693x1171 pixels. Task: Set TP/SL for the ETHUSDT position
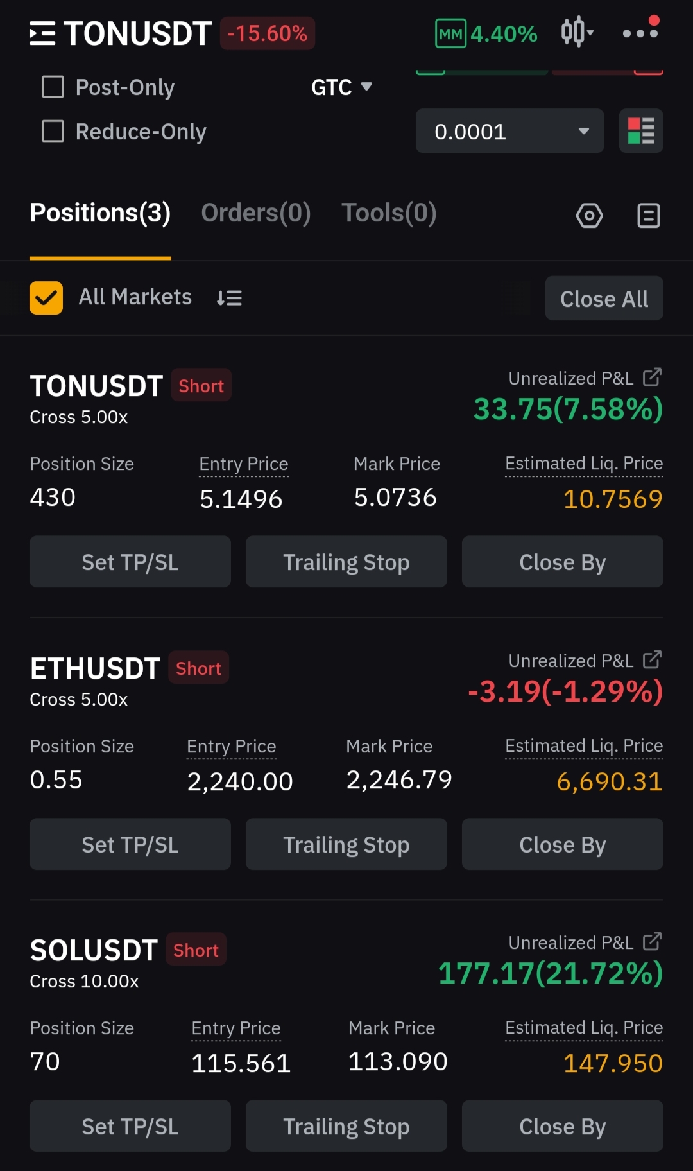(130, 844)
